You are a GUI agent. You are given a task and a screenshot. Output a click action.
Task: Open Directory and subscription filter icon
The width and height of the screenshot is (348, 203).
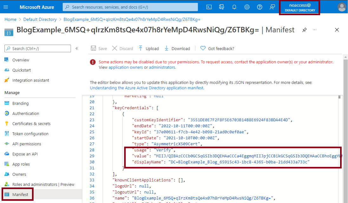click(222, 7)
